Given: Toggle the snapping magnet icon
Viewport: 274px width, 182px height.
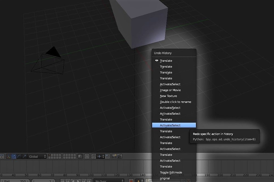Looking at the screenshot, I should [93, 156].
